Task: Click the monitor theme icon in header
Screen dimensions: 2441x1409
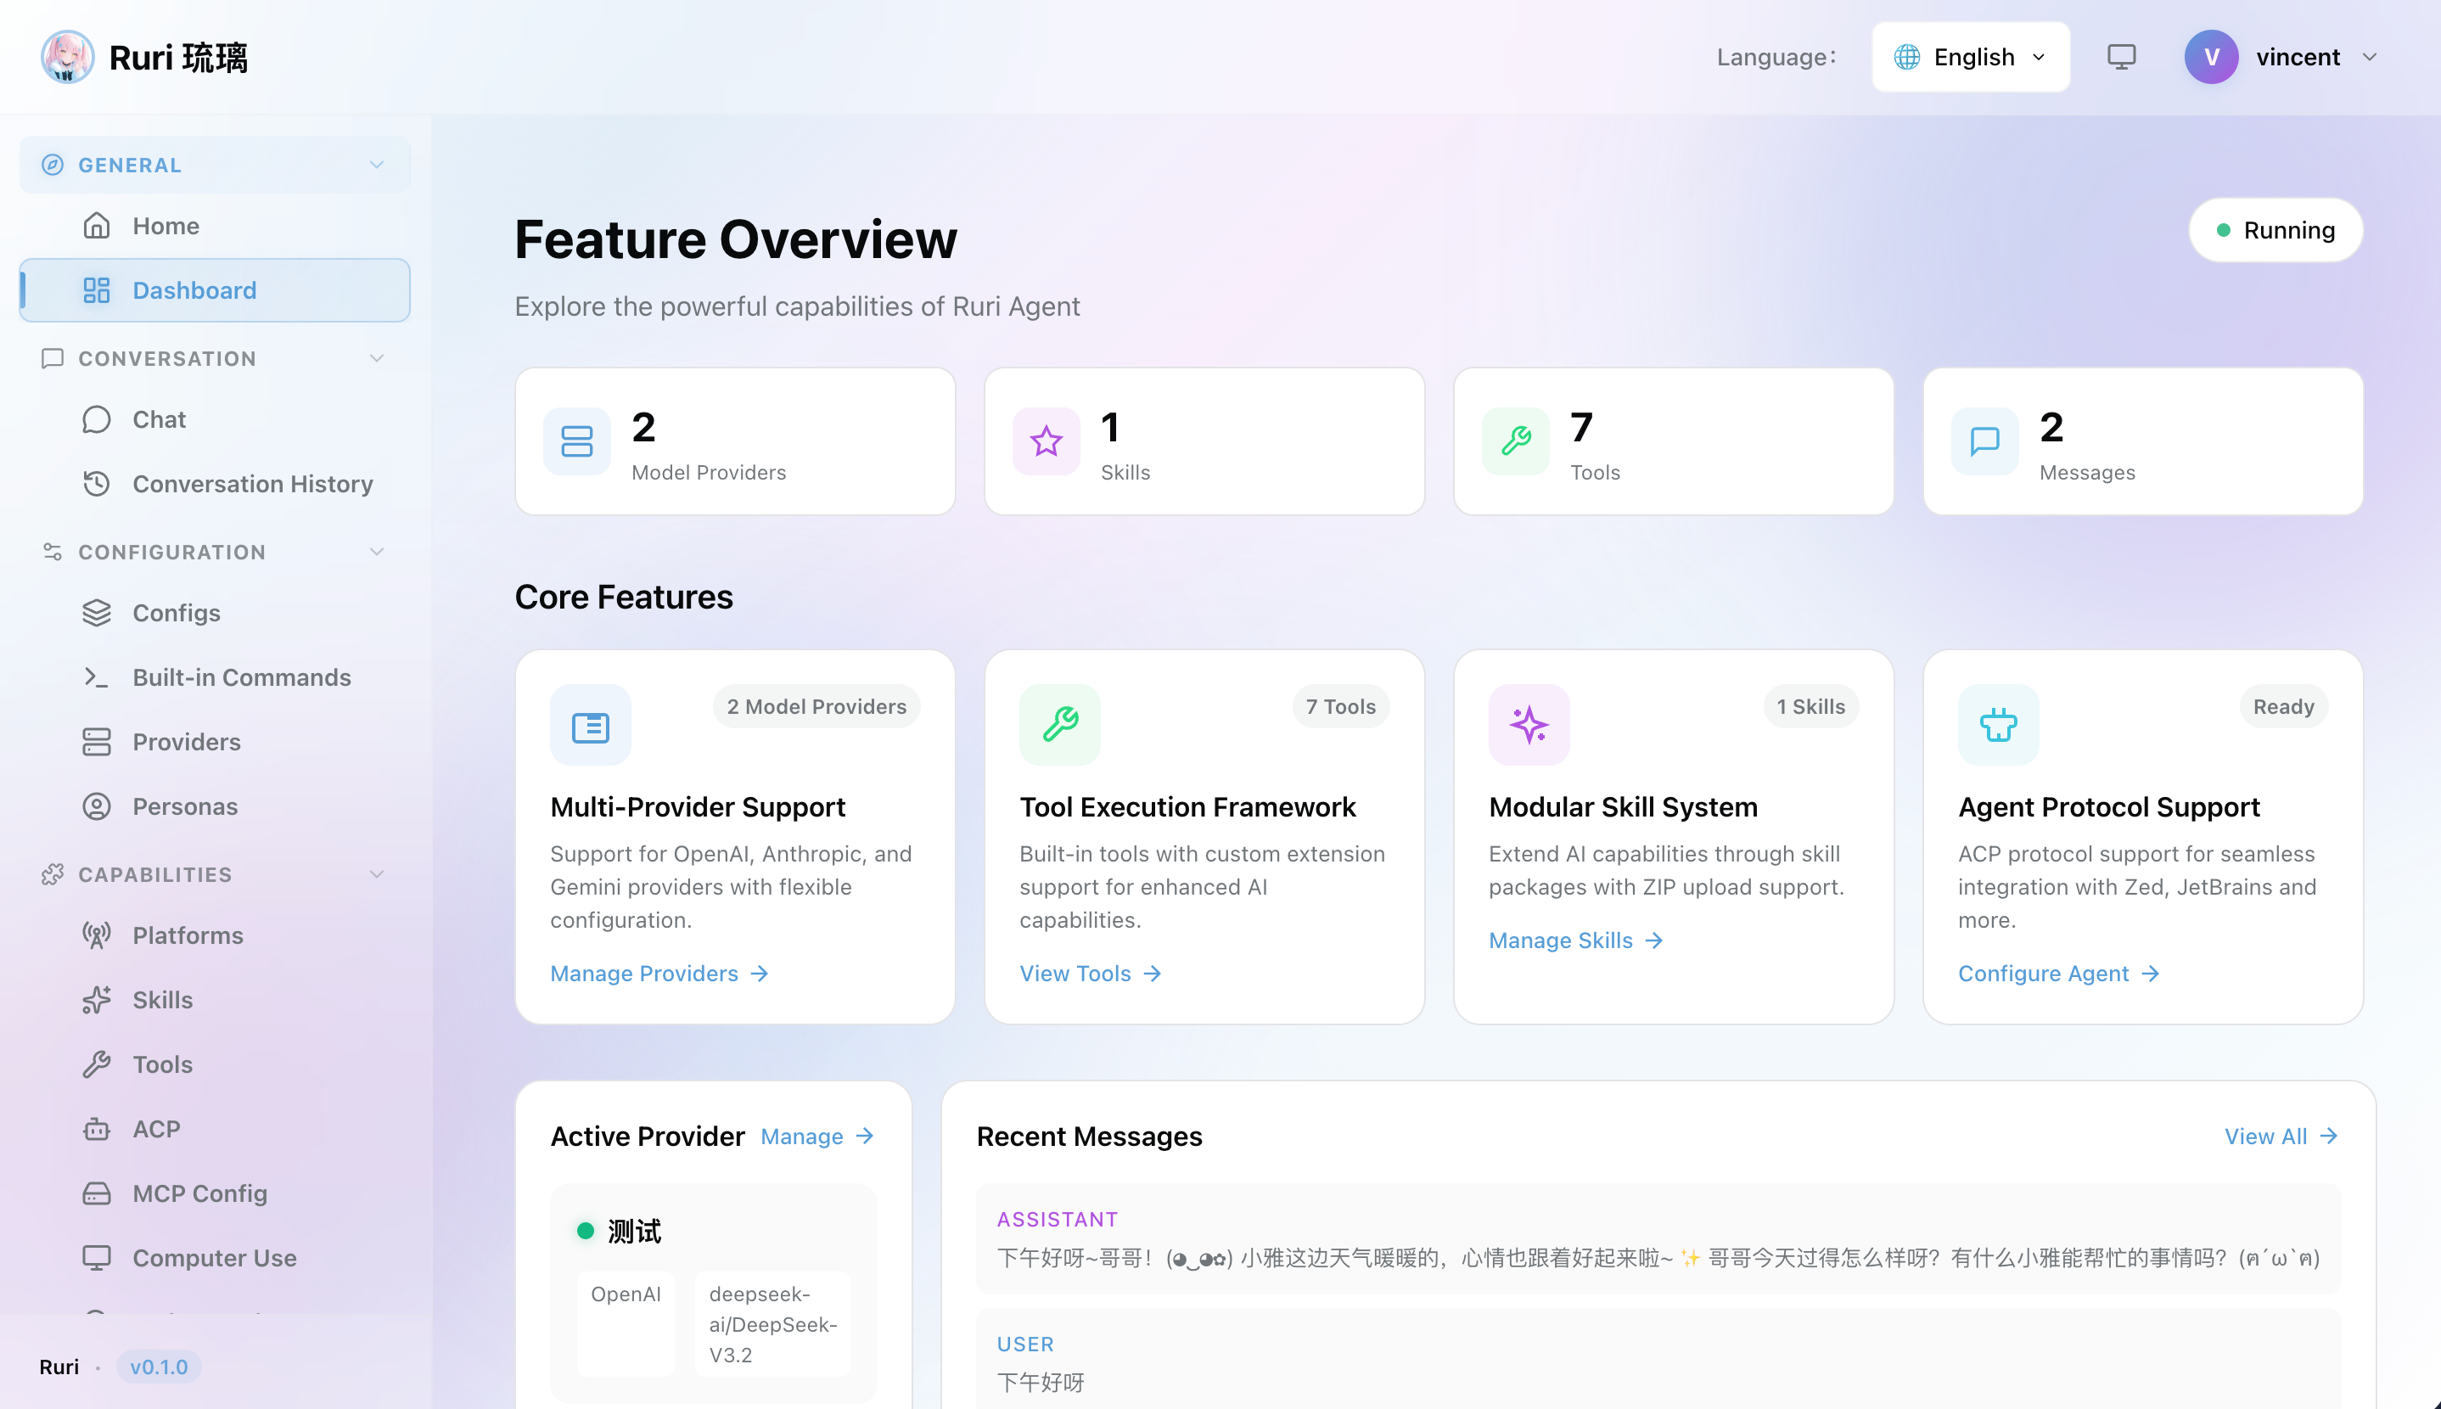Action: click(x=2121, y=57)
